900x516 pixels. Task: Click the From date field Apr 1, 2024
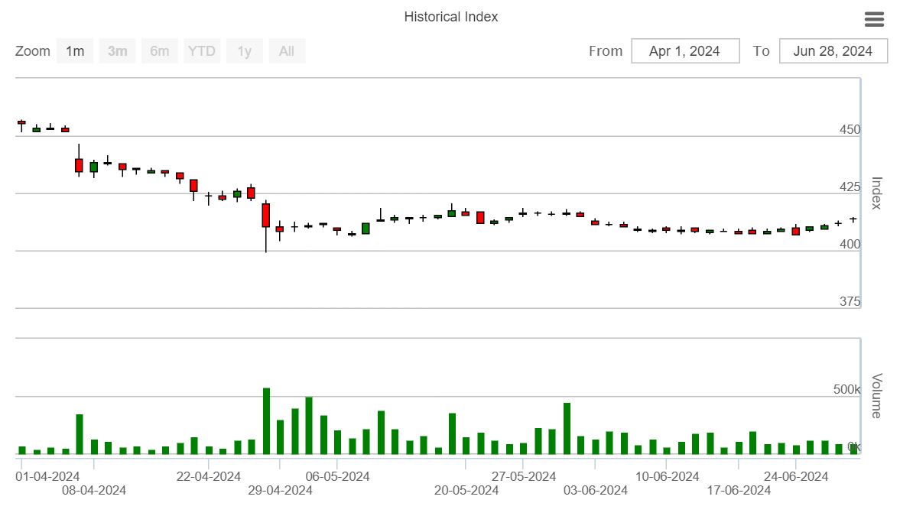point(684,51)
